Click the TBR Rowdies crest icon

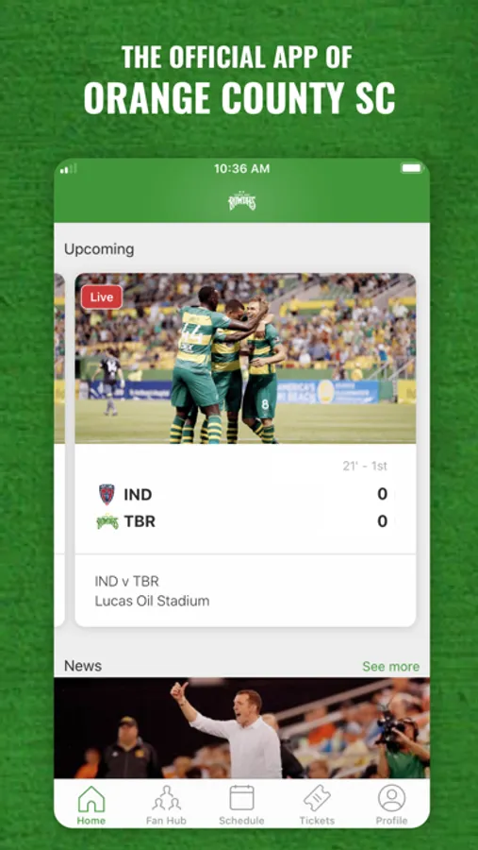click(x=107, y=521)
